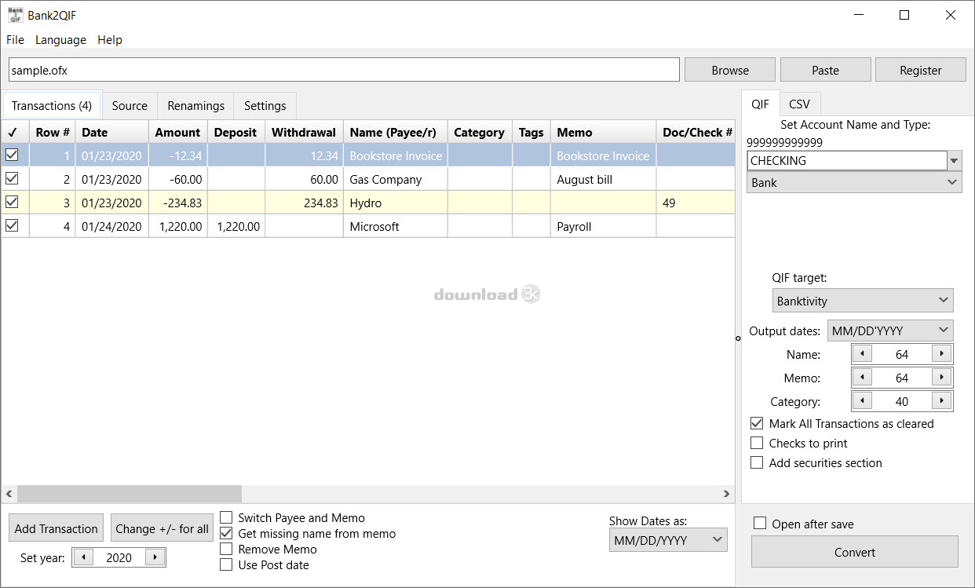Click the Add Transaction button
The width and height of the screenshot is (975, 588).
tap(56, 528)
